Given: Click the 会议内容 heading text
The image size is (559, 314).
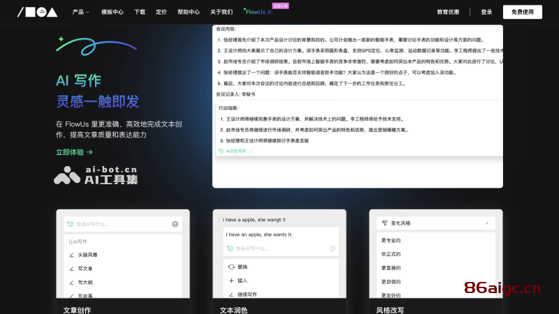Looking at the screenshot, I should [x=226, y=29].
